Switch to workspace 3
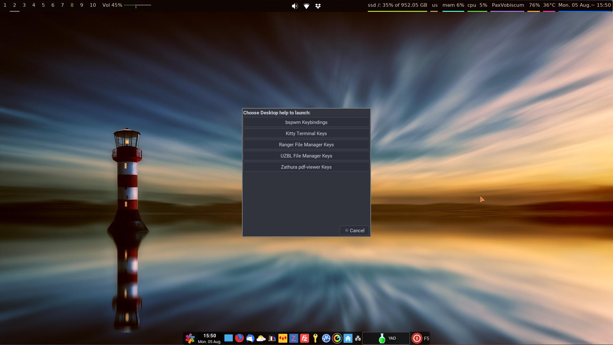 coord(24,5)
